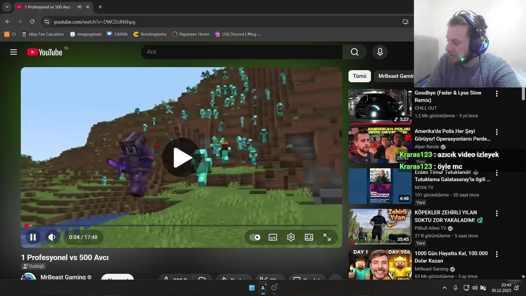Open the Zehirli Yılan video thumbnail
Viewport: 526px width, 296px height.
pyautogui.click(x=380, y=227)
